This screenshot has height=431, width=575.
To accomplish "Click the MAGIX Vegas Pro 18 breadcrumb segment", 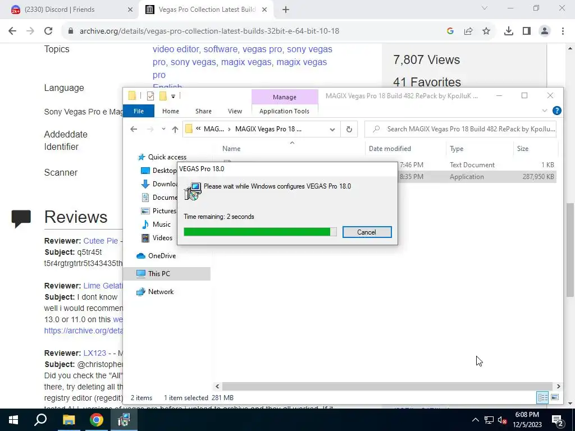I will [x=268, y=129].
